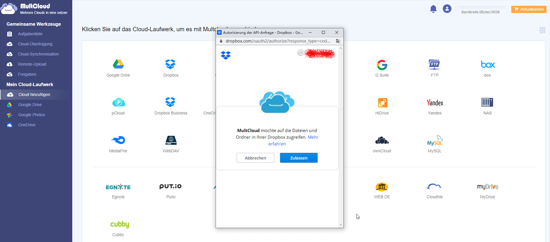Viewport: 550px width, 242px height.
Task: Choose the Yandex cloud icon
Action: [x=434, y=102]
